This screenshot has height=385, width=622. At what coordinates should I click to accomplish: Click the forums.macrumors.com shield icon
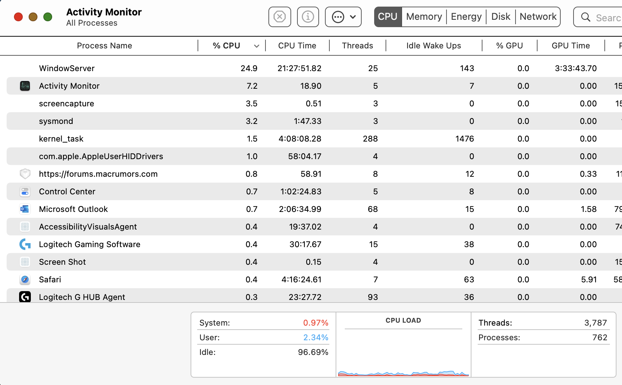pyautogui.click(x=25, y=174)
